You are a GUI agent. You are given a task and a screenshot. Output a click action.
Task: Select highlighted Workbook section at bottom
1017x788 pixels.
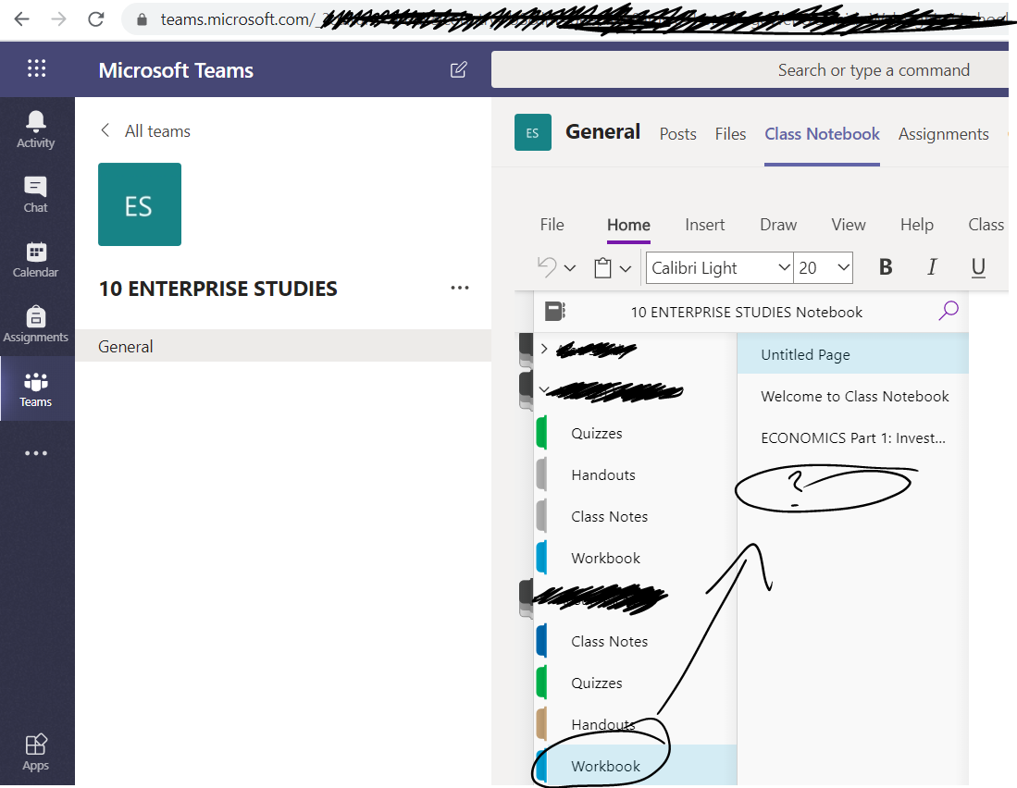click(636, 765)
